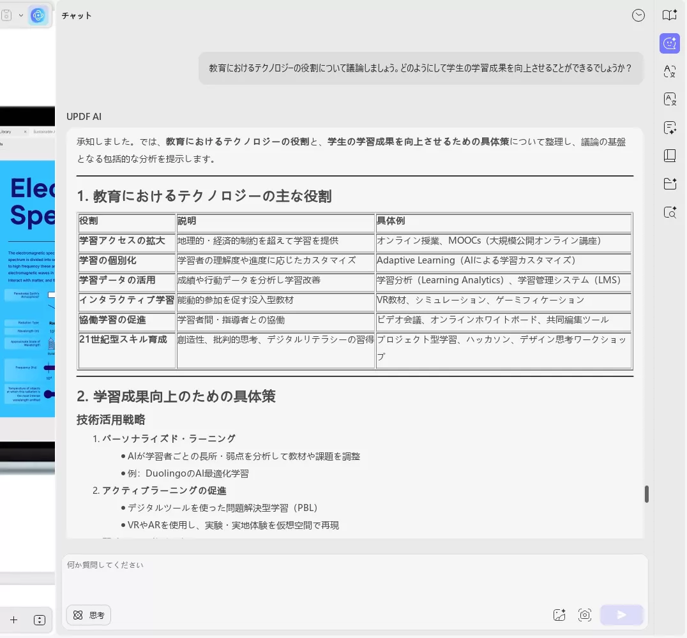Click the table cell 学習の個別化

(127, 262)
